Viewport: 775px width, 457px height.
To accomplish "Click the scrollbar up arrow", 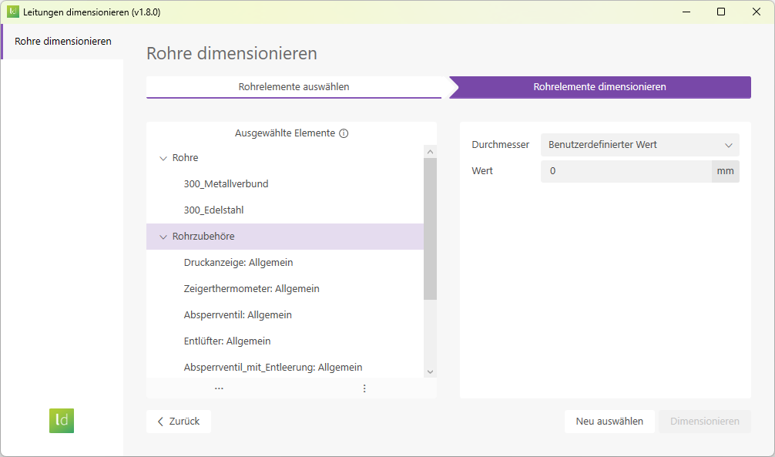I will (x=430, y=150).
